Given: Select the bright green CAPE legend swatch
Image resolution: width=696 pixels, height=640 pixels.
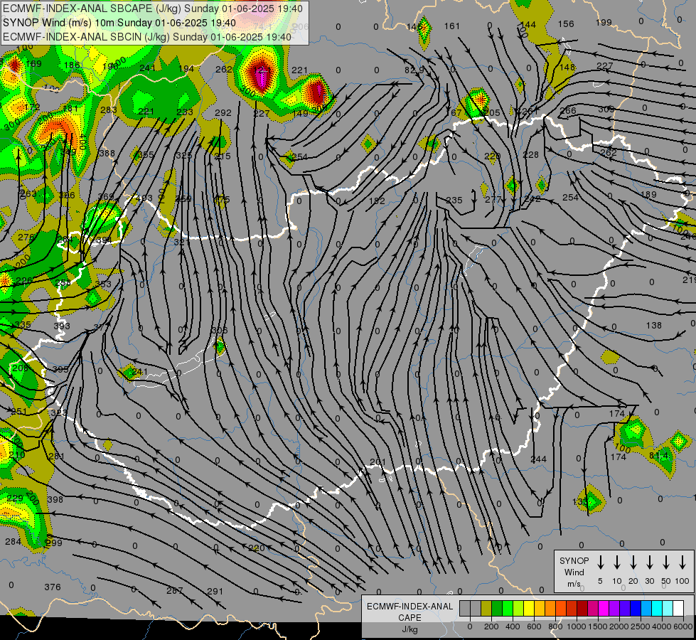Looking at the screenshot, I should tap(508, 609).
